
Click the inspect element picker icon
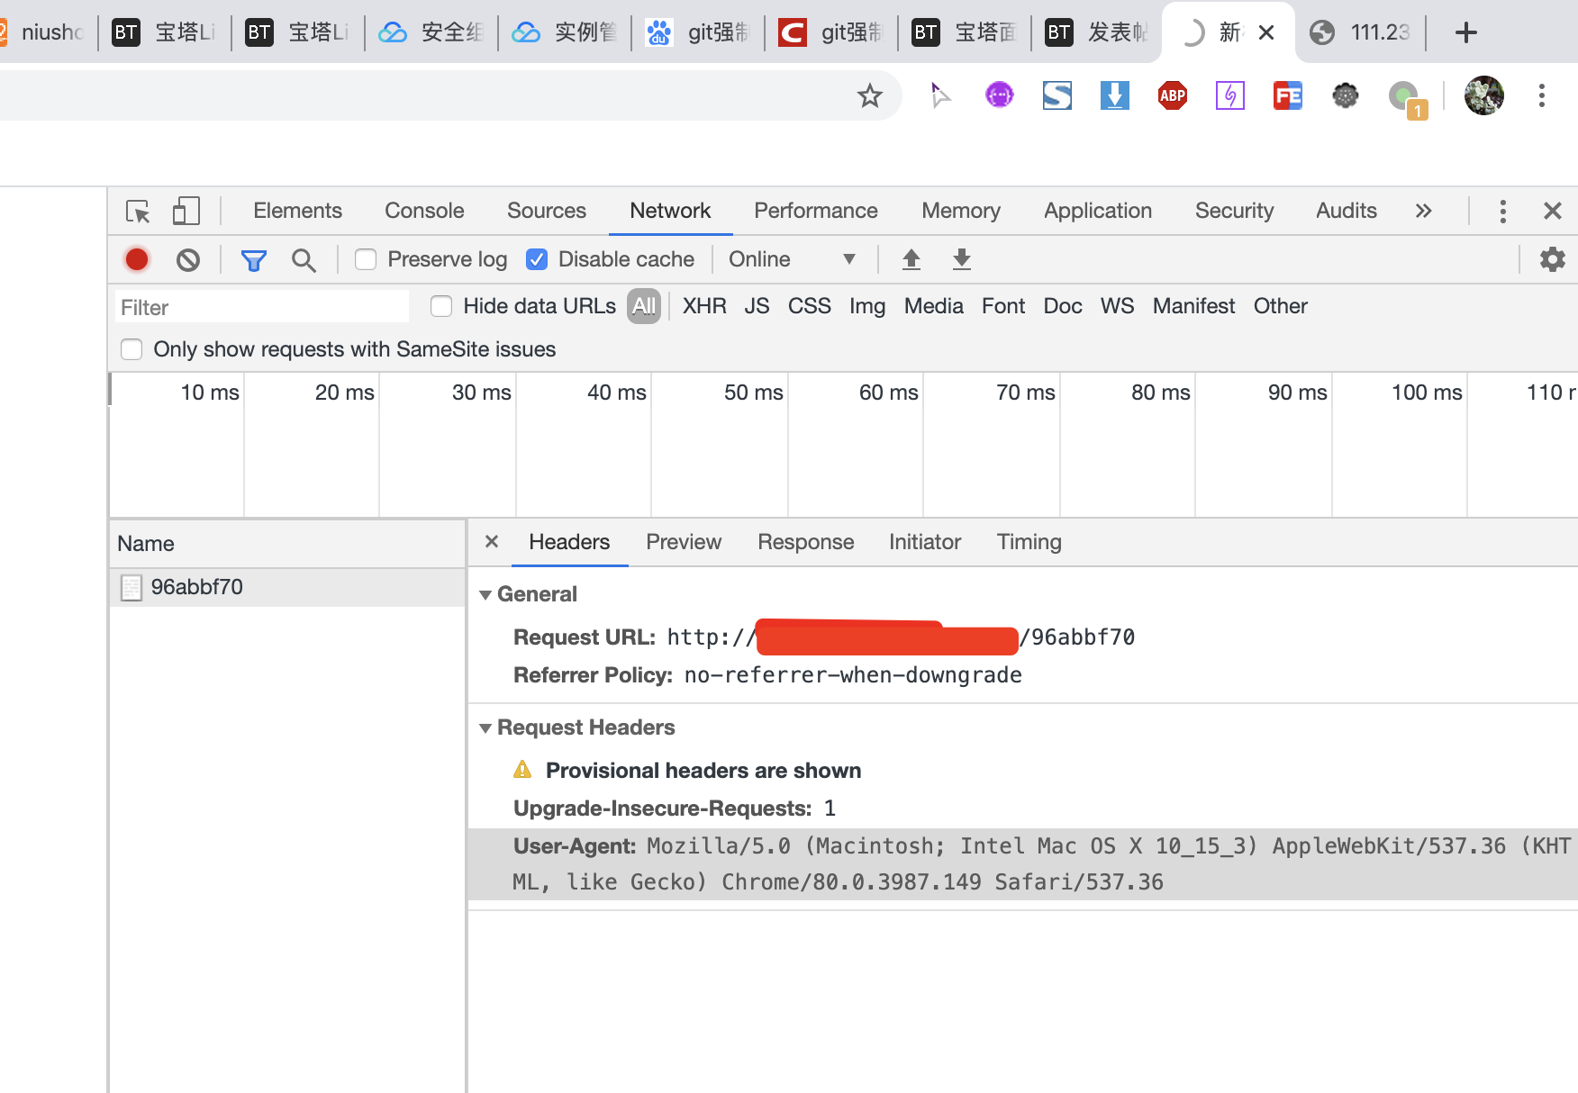tap(138, 212)
